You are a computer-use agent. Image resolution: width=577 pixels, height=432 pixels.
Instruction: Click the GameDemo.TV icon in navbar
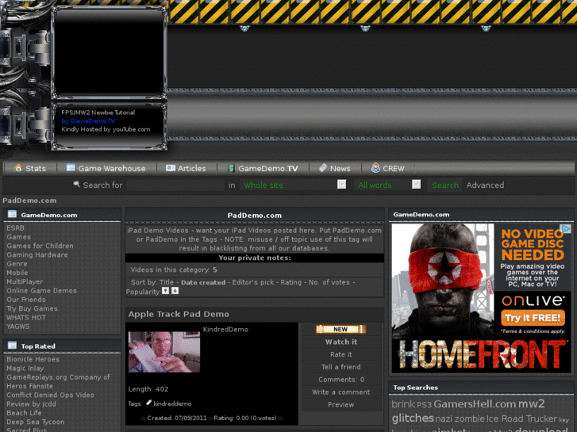[x=231, y=168]
